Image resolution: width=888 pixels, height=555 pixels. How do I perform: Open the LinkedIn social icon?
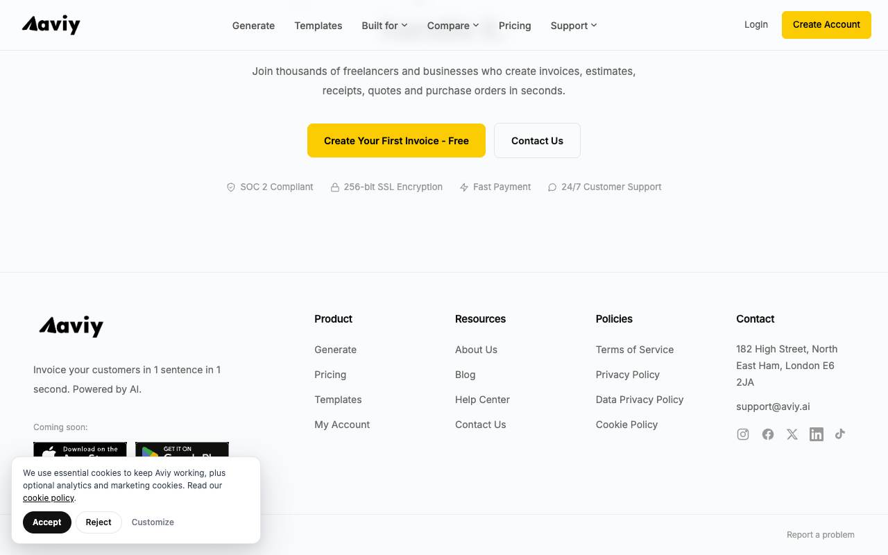pyautogui.click(x=817, y=434)
